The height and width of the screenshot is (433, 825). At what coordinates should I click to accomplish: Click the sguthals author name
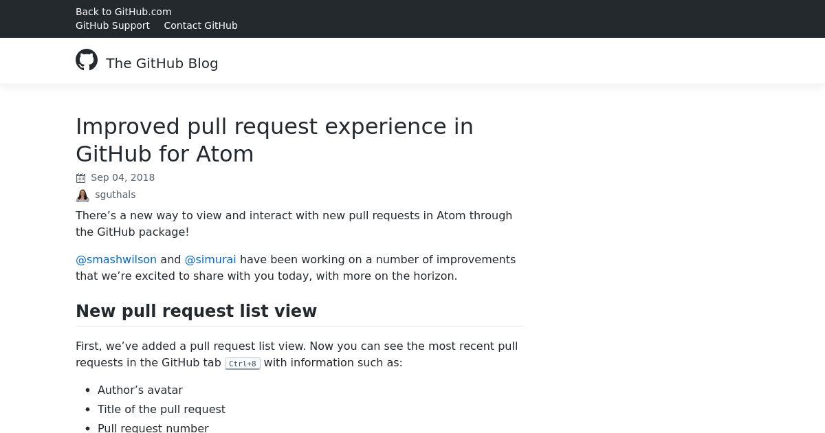point(115,195)
